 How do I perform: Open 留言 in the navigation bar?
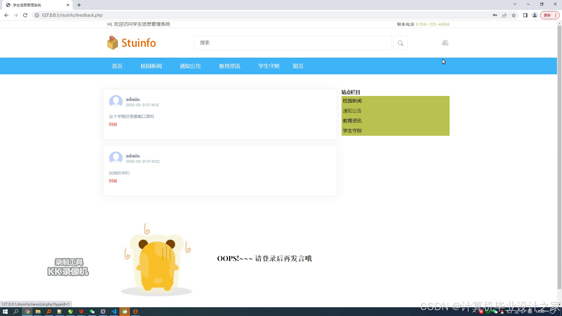pos(298,66)
